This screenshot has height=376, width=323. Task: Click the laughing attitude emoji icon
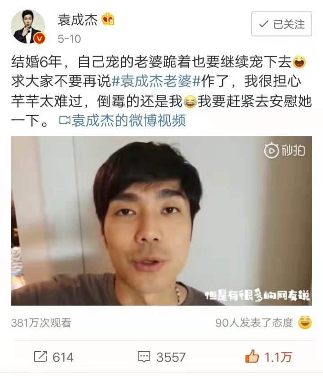coord(305,322)
